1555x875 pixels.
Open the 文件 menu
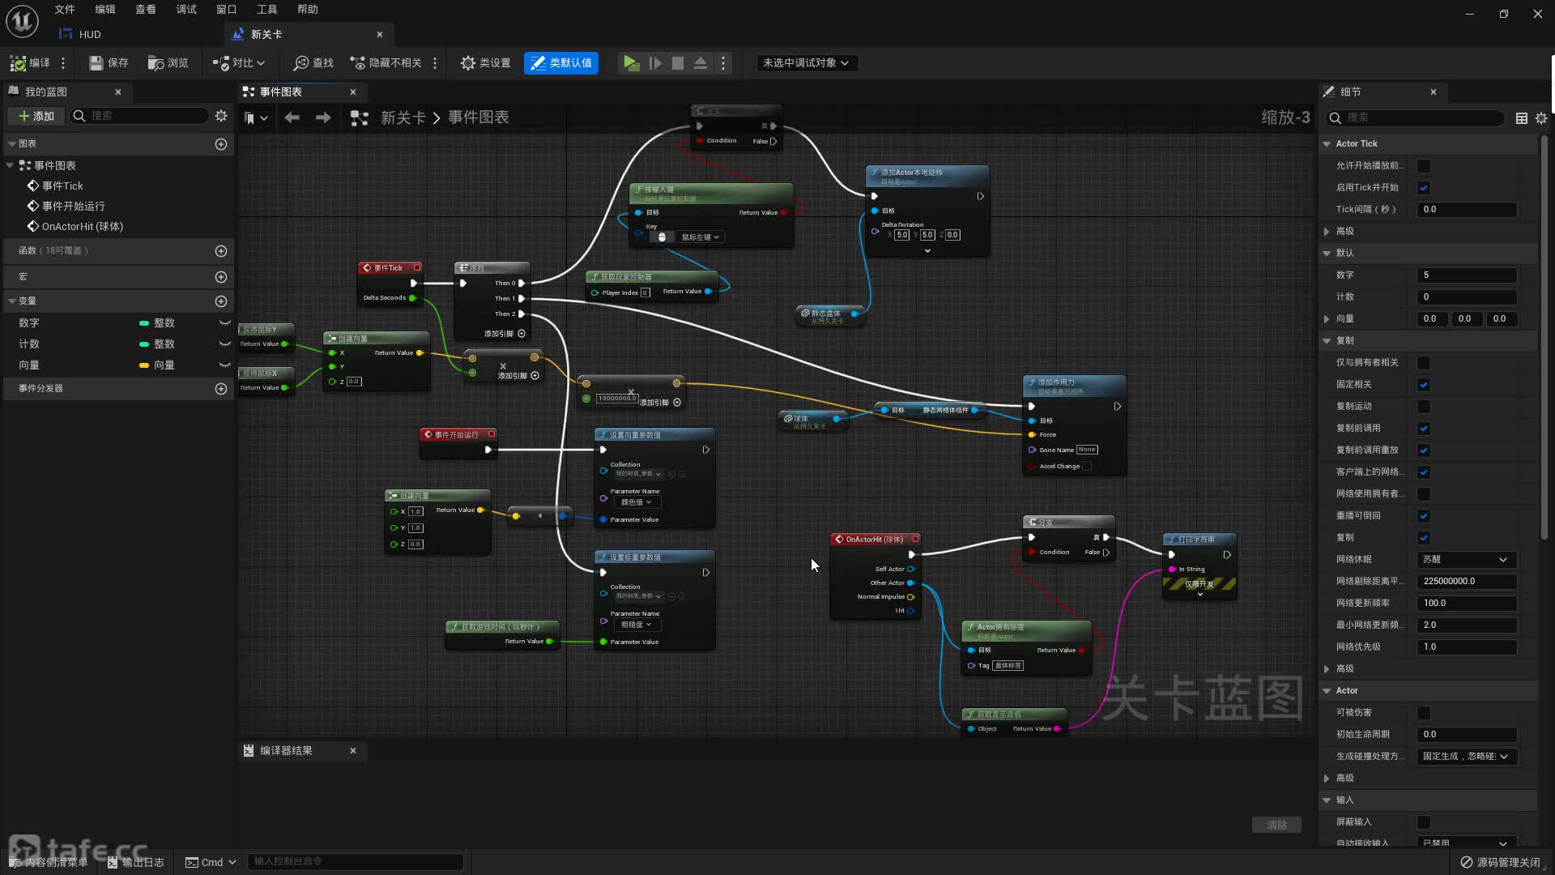[65, 10]
